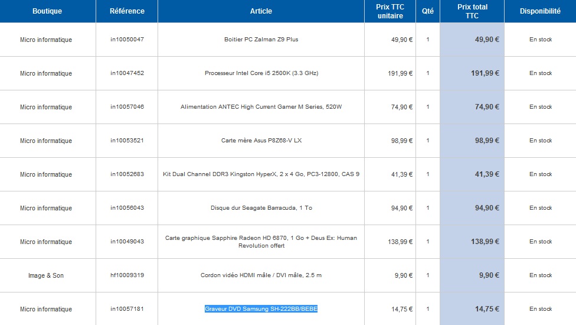Click reference hf10009319
This screenshot has height=325, width=576.
point(127,275)
